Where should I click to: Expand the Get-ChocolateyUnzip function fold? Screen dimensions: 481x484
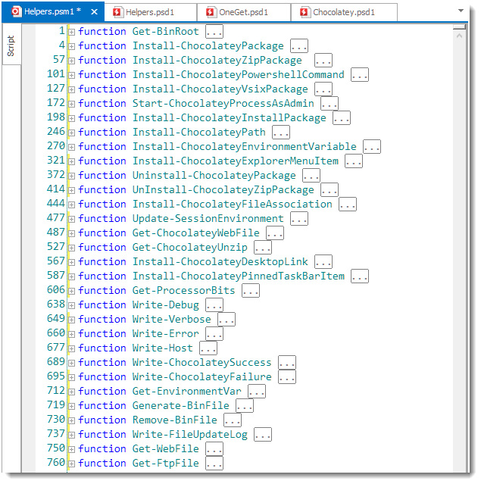[72, 248]
